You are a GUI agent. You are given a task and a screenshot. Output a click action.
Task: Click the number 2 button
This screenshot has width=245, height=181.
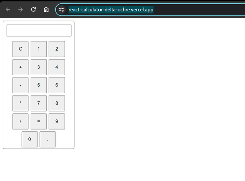coord(57,49)
